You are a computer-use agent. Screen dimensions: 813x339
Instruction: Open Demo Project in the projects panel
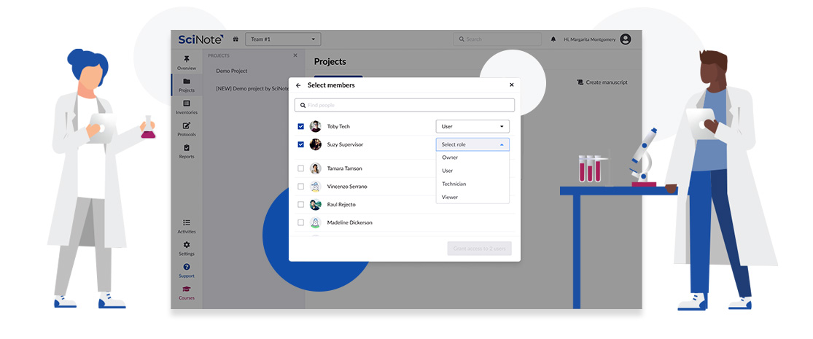(232, 71)
